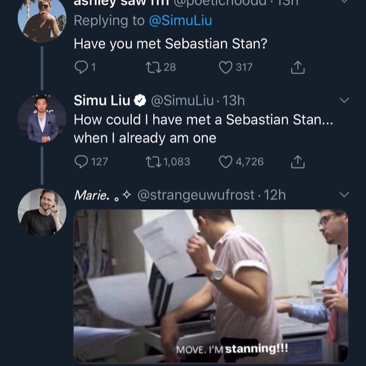
Task: Like the tweet with 317 likes
Action: tap(226, 67)
